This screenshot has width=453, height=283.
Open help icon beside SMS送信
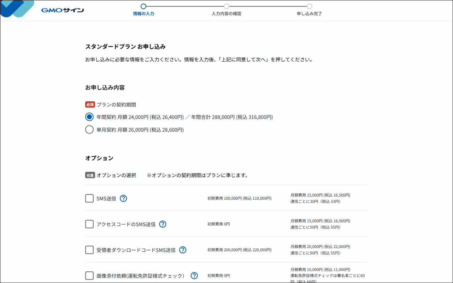(123, 198)
